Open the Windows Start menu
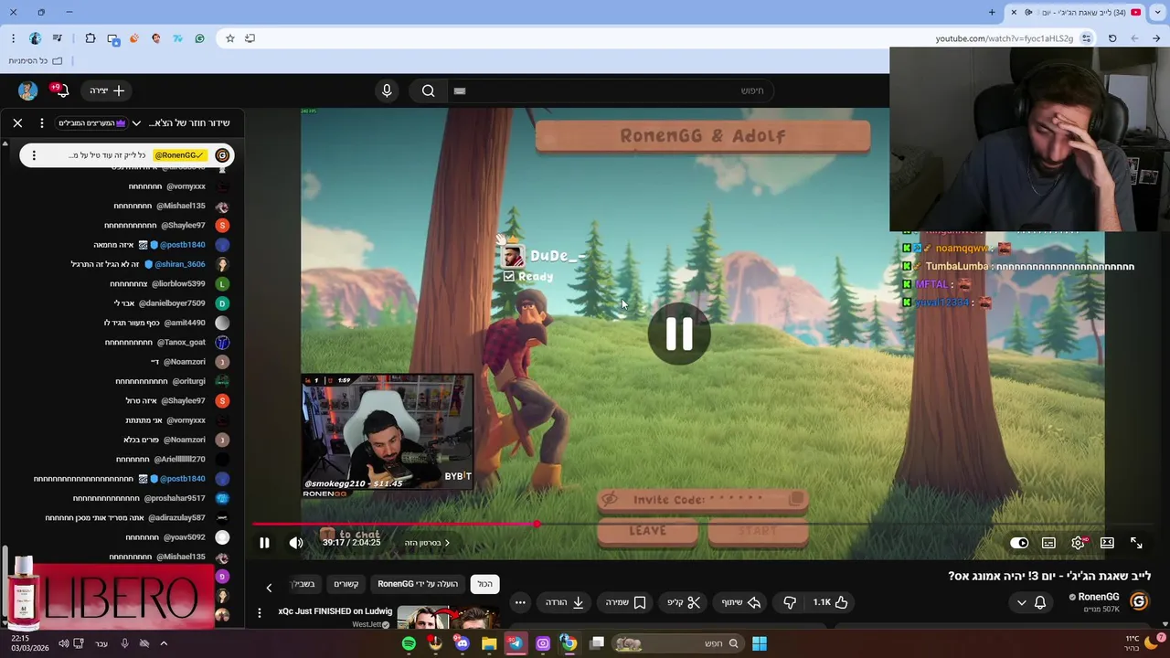 pyautogui.click(x=760, y=643)
